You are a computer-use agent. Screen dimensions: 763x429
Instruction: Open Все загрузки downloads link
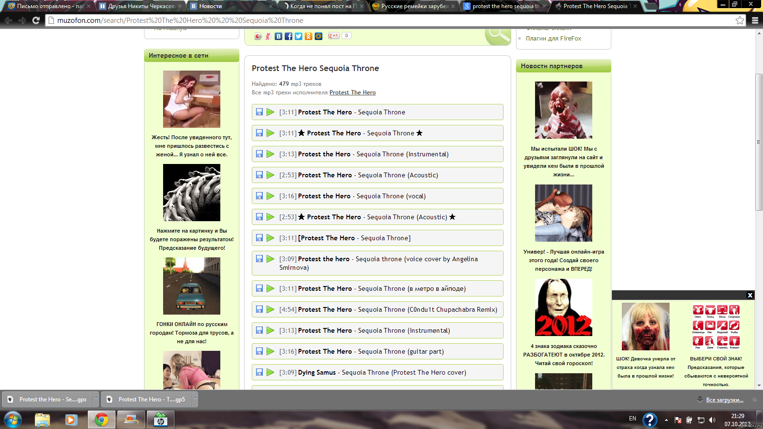pyautogui.click(x=724, y=400)
